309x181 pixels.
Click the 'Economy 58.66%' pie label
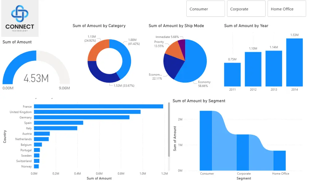click(204, 84)
